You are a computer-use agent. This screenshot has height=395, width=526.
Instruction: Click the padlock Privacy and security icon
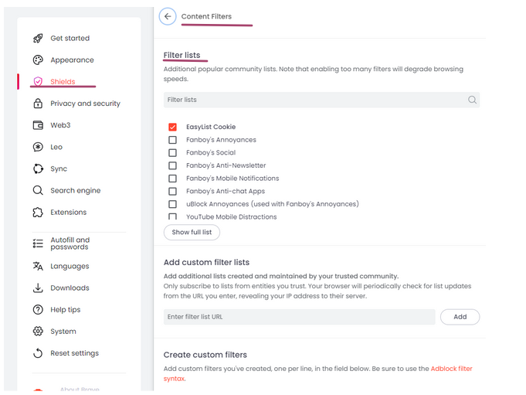(x=38, y=104)
